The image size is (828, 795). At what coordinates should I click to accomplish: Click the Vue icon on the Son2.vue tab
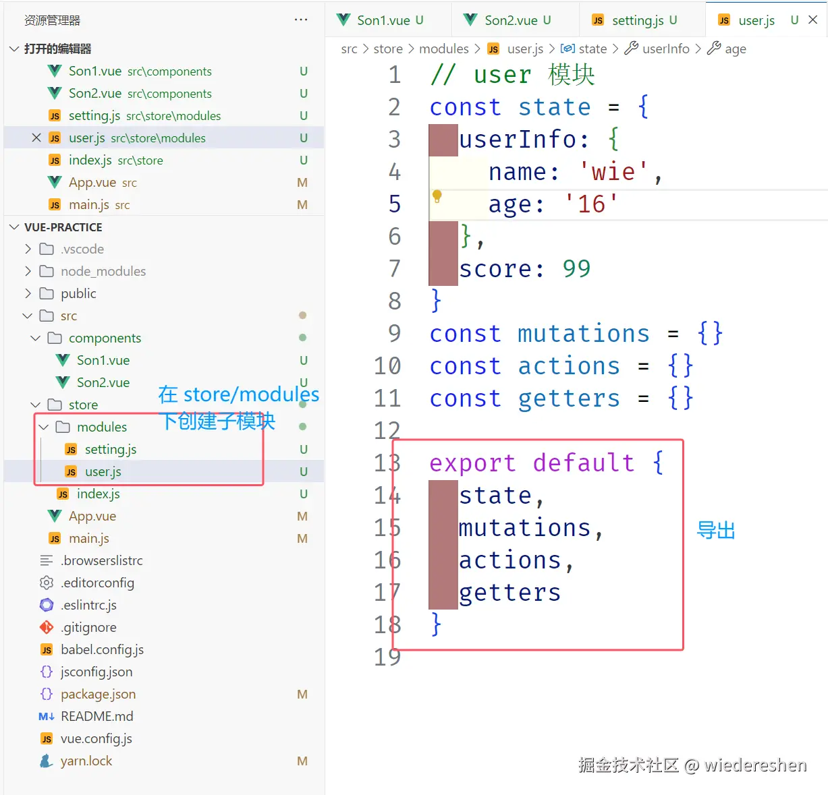470,20
